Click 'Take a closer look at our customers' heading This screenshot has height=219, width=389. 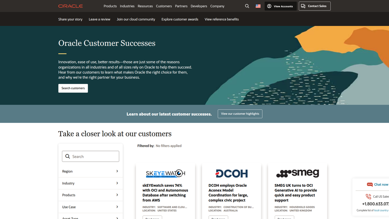tap(115, 134)
